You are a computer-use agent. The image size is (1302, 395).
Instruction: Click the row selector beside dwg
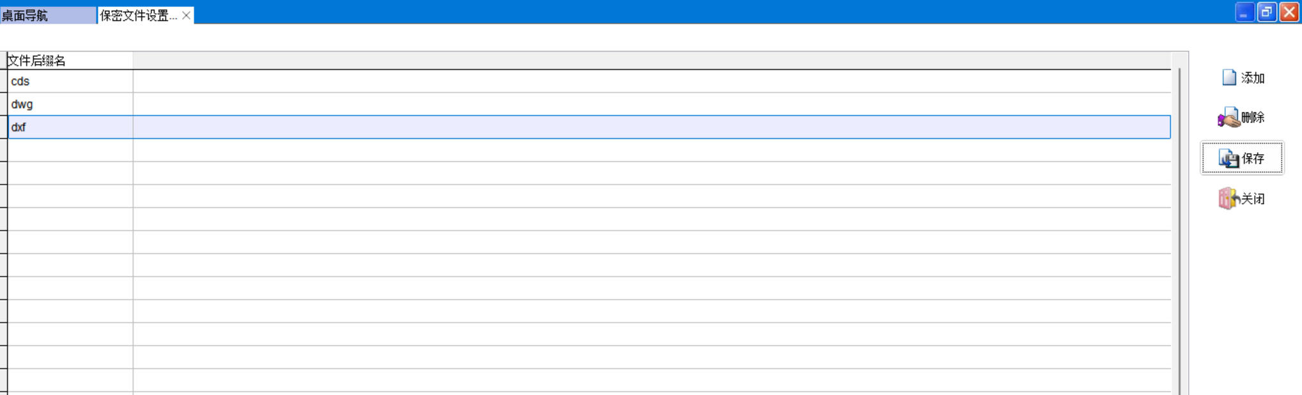(3, 104)
